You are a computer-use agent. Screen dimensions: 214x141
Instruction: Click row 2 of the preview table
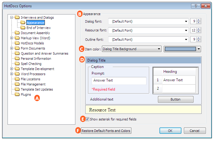(175, 89)
